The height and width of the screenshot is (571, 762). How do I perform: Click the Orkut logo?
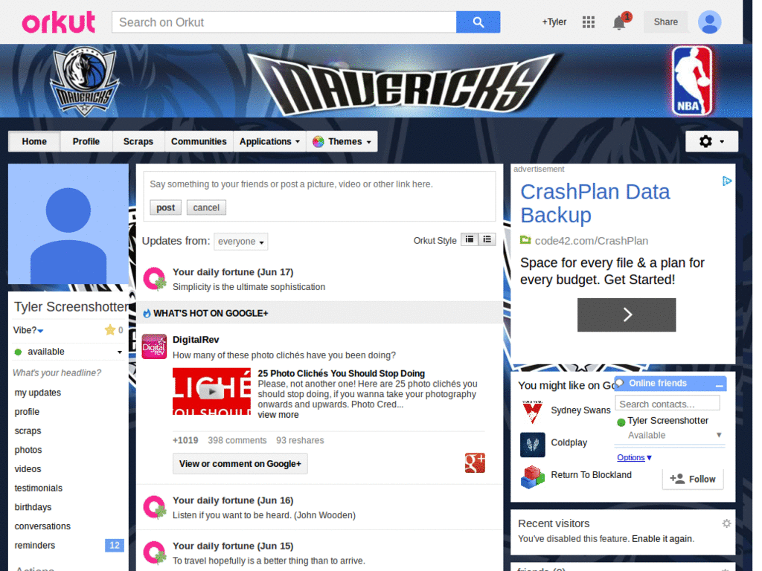pyautogui.click(x=59, y=22)
